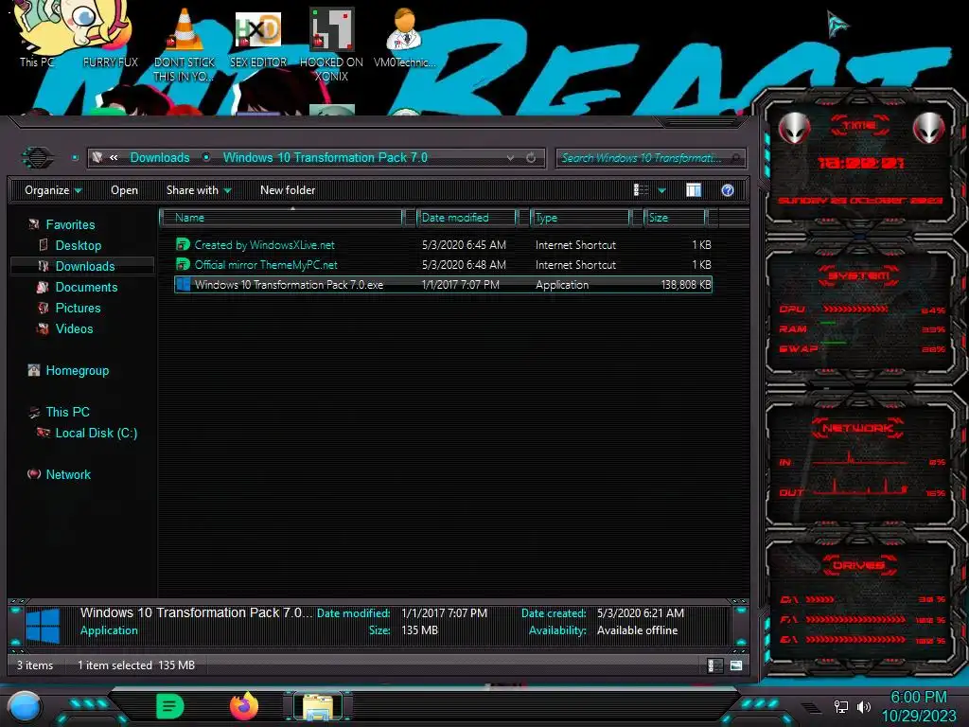Image resolution: width=969 pixels, height=727 pixels.
Task: Open the Organize menu
Action: click(53, 190)
